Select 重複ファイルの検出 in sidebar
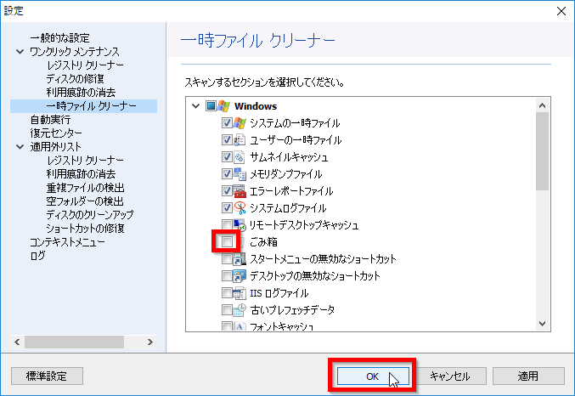Screen dimensions: 575x396 coord(85,188)
